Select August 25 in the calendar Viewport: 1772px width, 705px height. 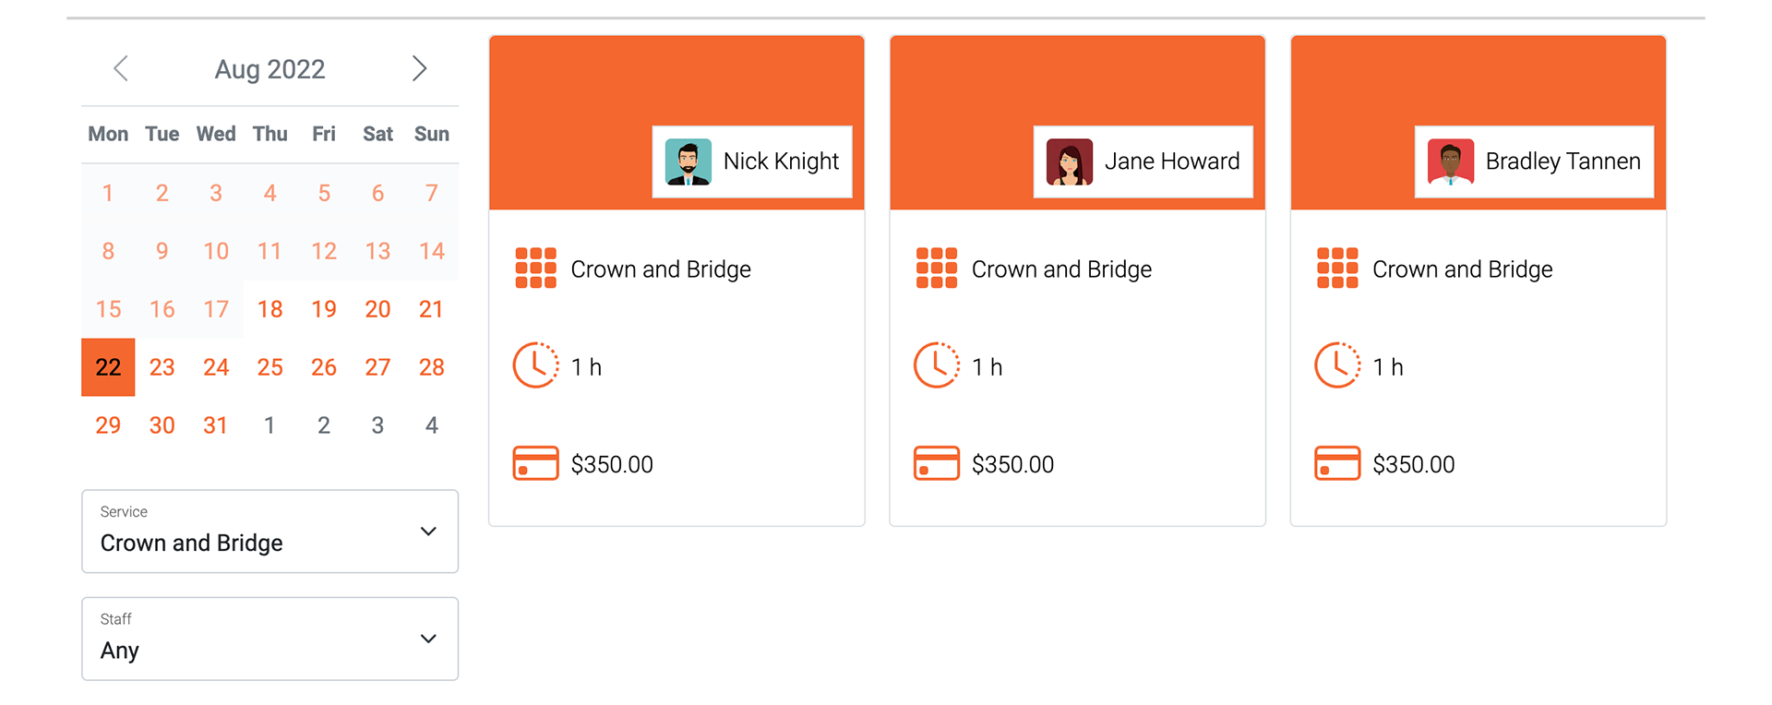point(269,367)
